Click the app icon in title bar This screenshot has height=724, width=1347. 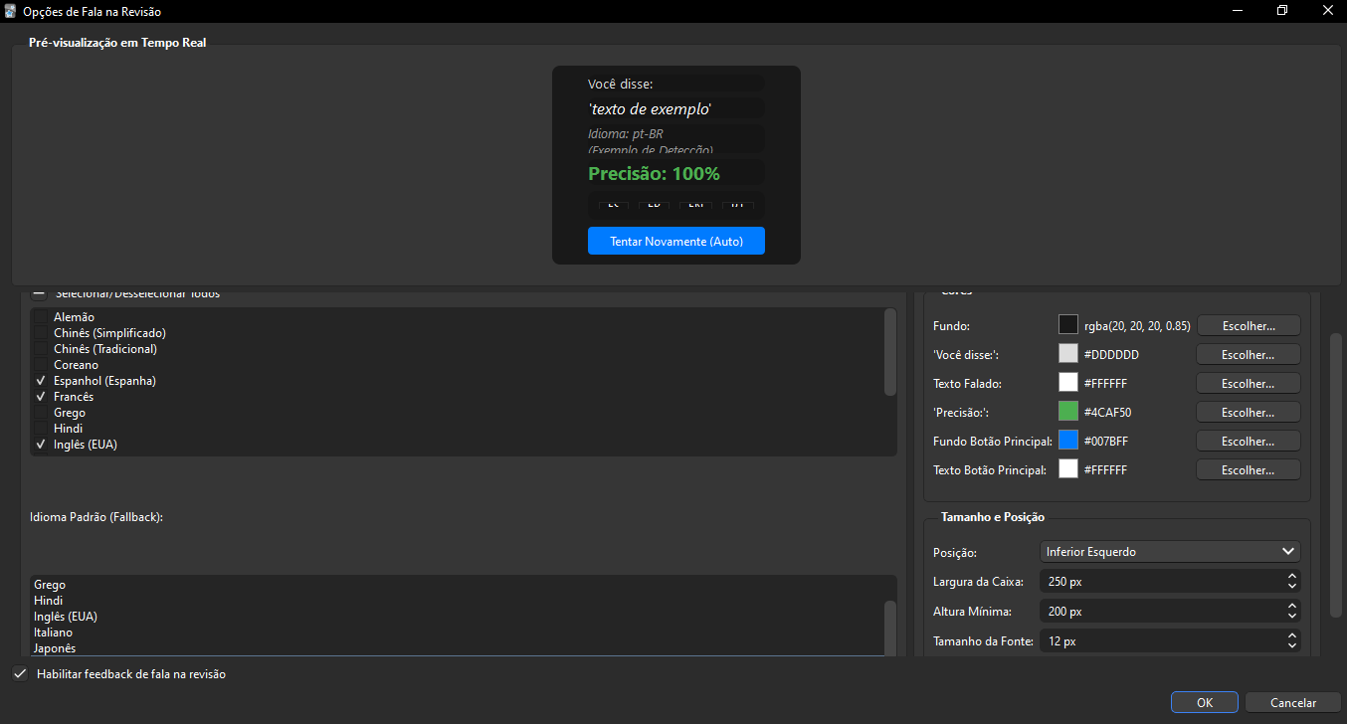(11, 11)
